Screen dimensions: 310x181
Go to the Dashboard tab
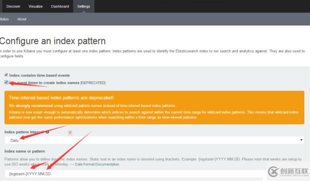point(60,6)
